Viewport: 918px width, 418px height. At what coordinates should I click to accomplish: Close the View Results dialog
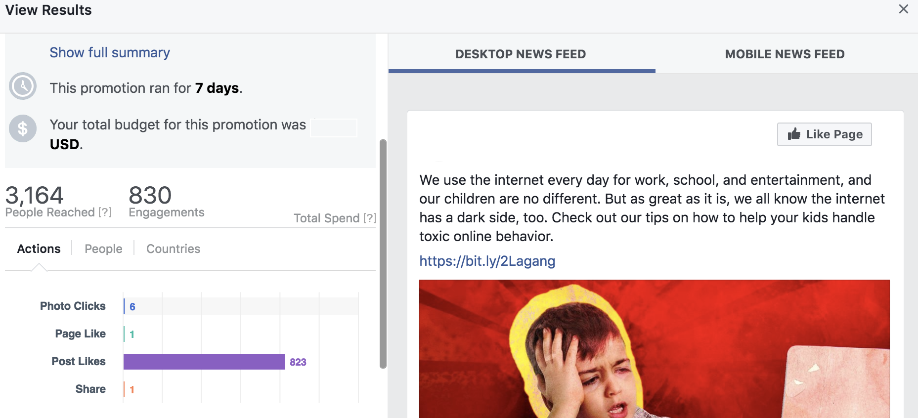(x=904, y=9)
